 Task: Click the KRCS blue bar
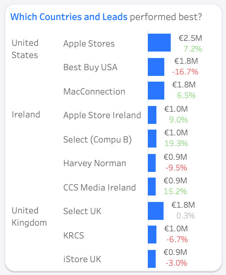tap(152, 235)
